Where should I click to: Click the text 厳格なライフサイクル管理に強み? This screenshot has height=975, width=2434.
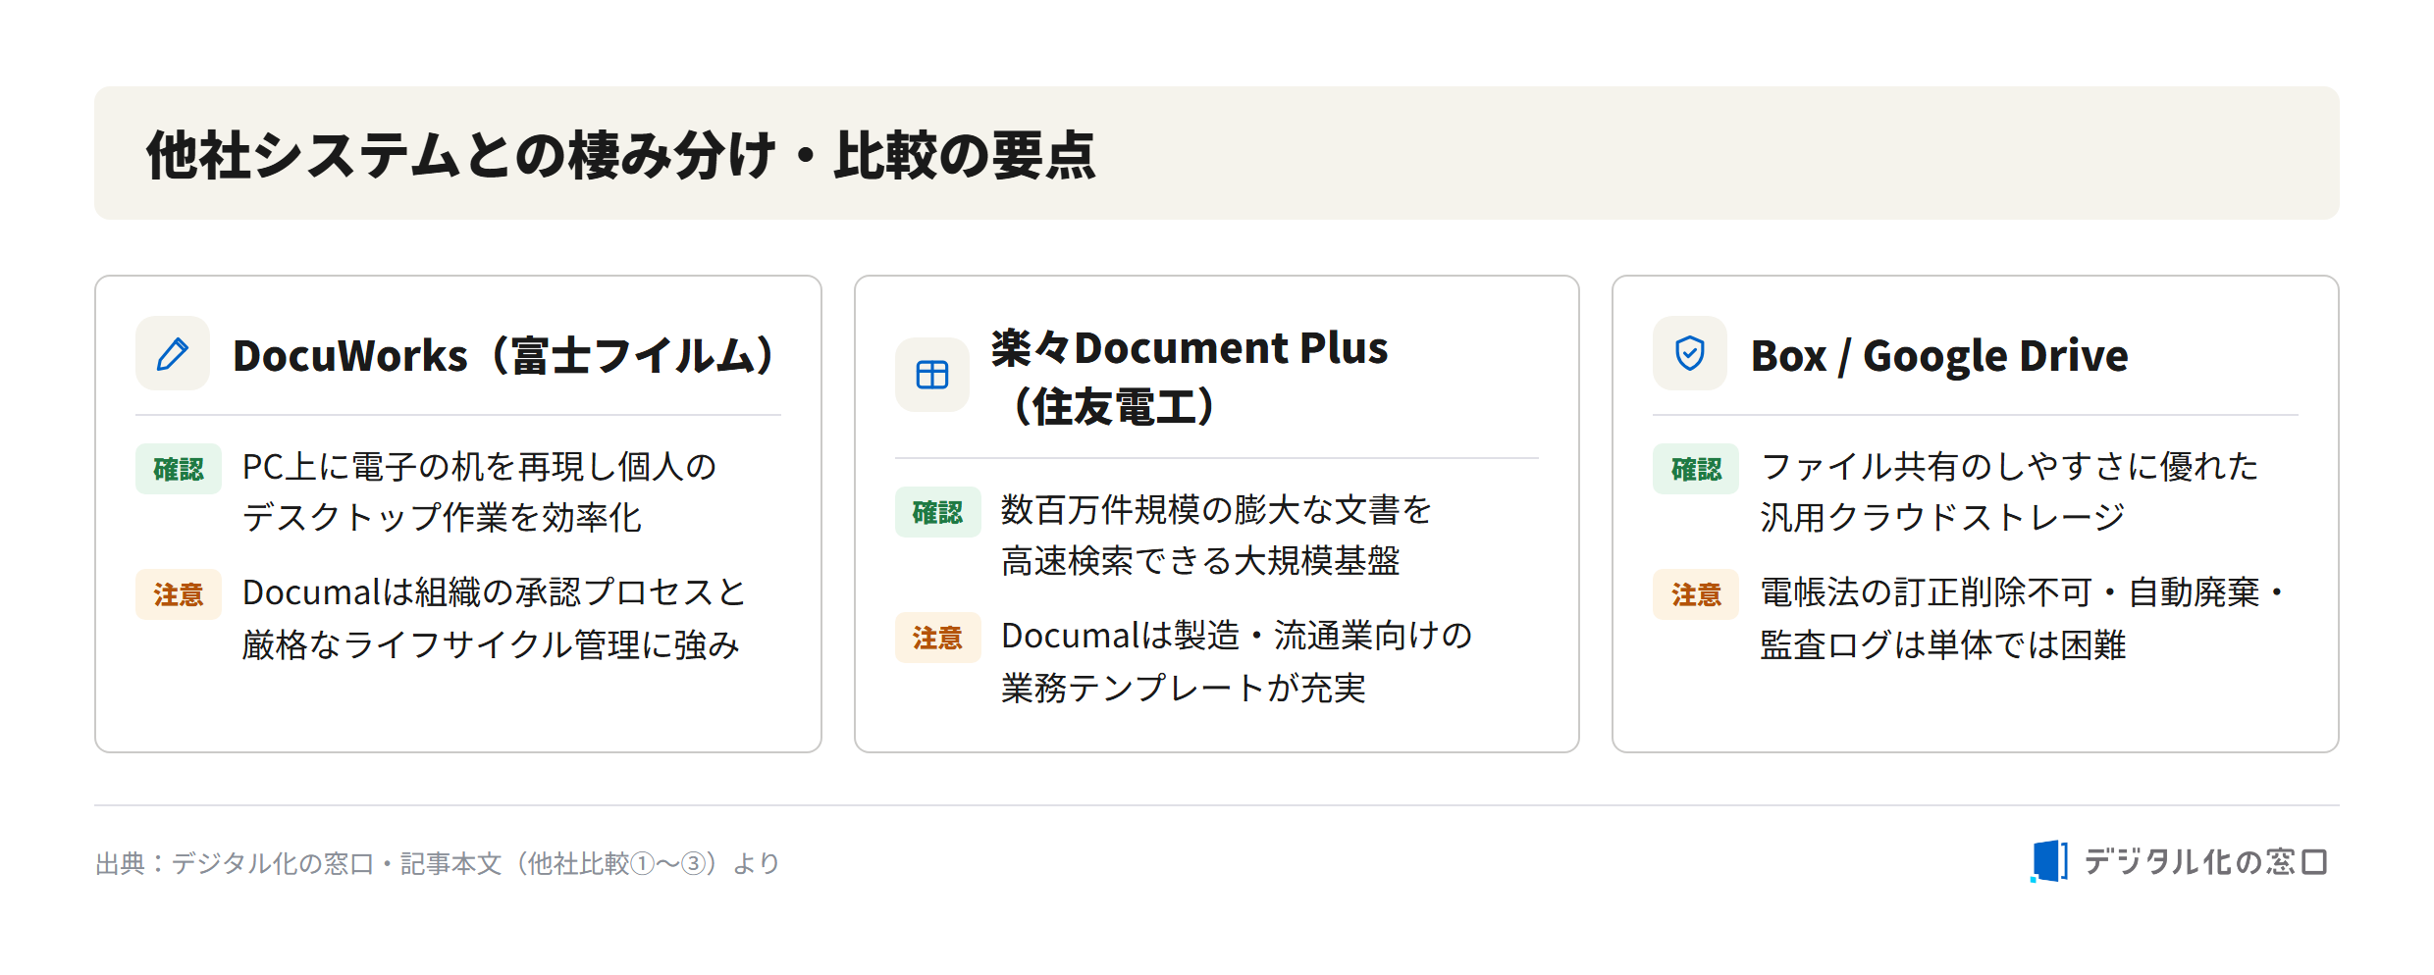tap(491, 644)
